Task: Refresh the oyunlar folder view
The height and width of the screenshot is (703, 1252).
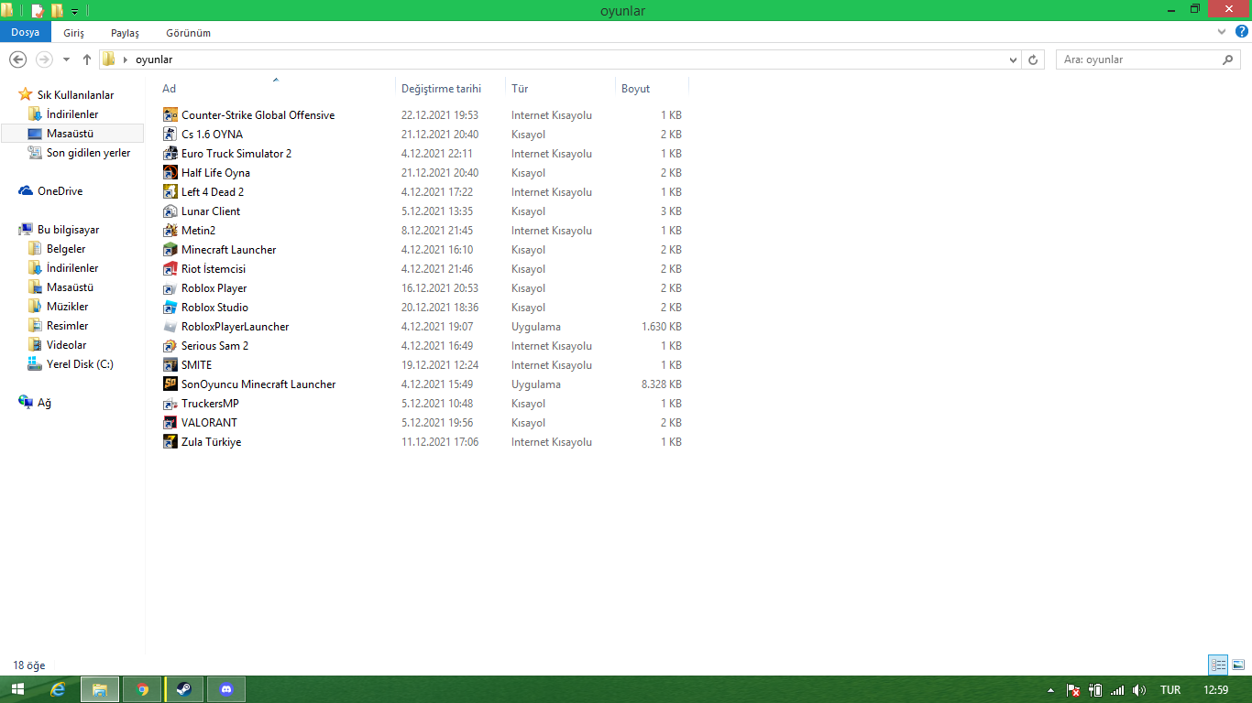Action: [x=1034, y=59]
